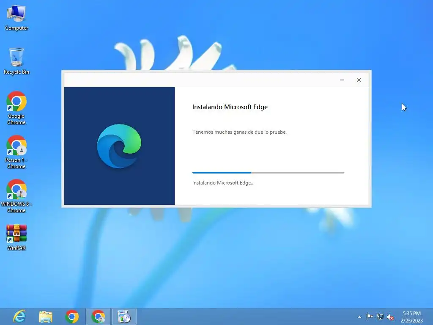This screenshot has height=325, width=433.
Task: Minimize the Edge installer window
Action: [x=342, y=80]
